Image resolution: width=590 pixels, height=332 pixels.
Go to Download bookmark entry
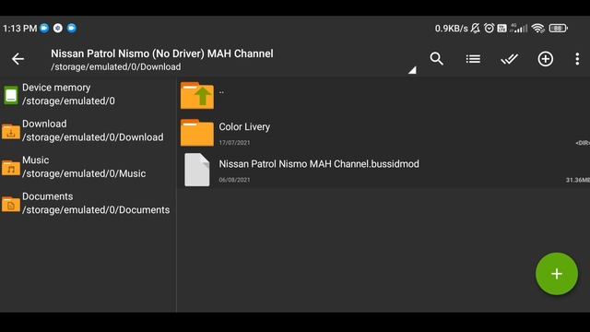88,131
